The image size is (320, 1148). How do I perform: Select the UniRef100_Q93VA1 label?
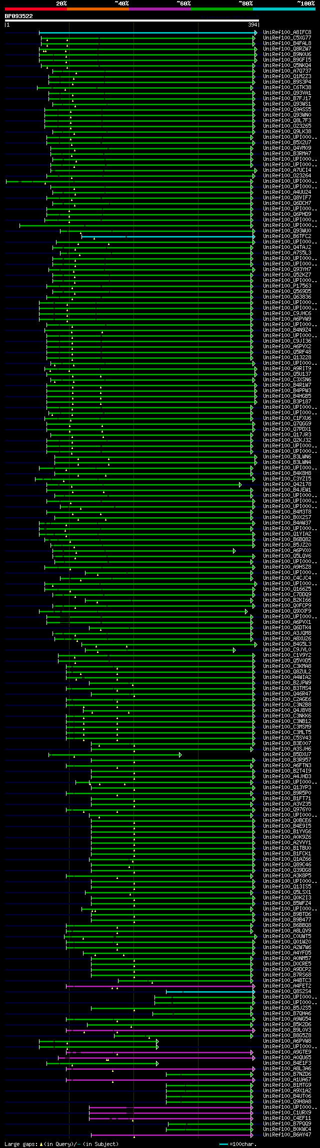pyautogui.click(x=287, y=93)
